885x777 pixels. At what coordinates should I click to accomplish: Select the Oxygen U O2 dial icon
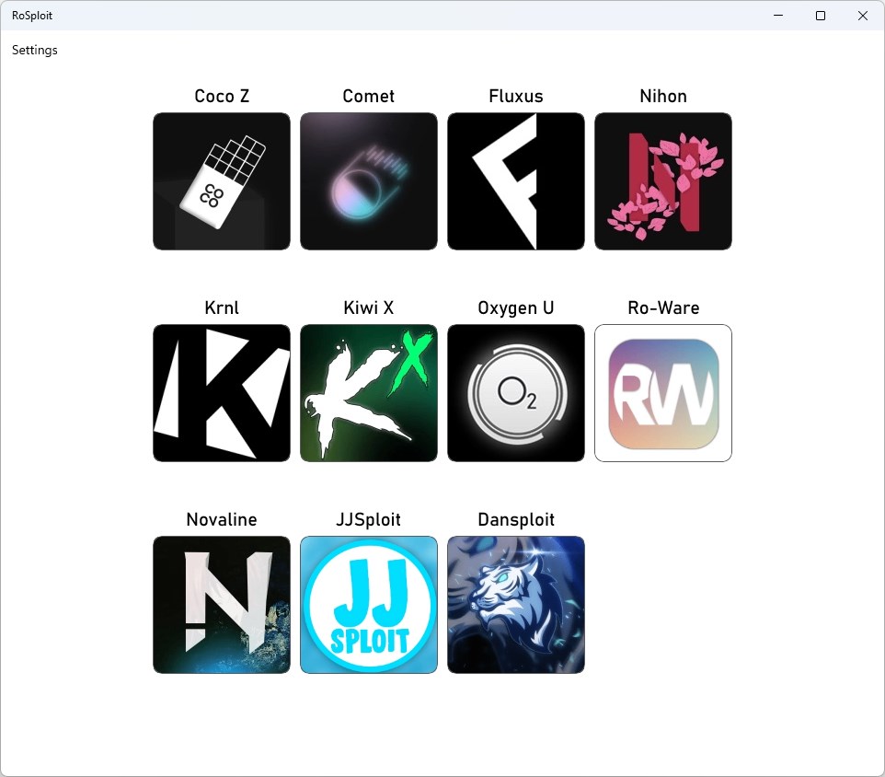click(516, 393)
